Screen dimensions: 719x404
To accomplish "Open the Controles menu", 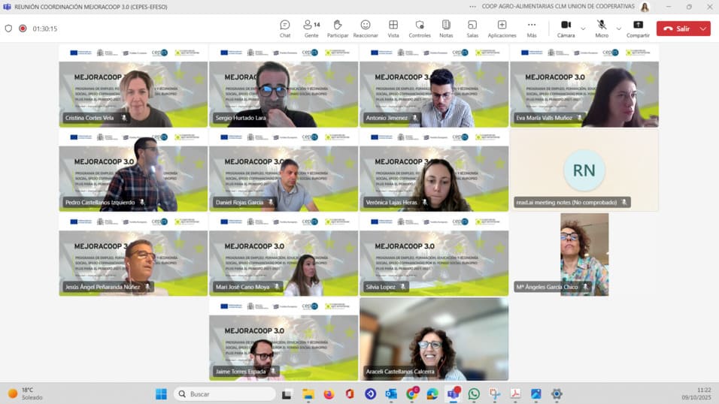I will (420, 28).
